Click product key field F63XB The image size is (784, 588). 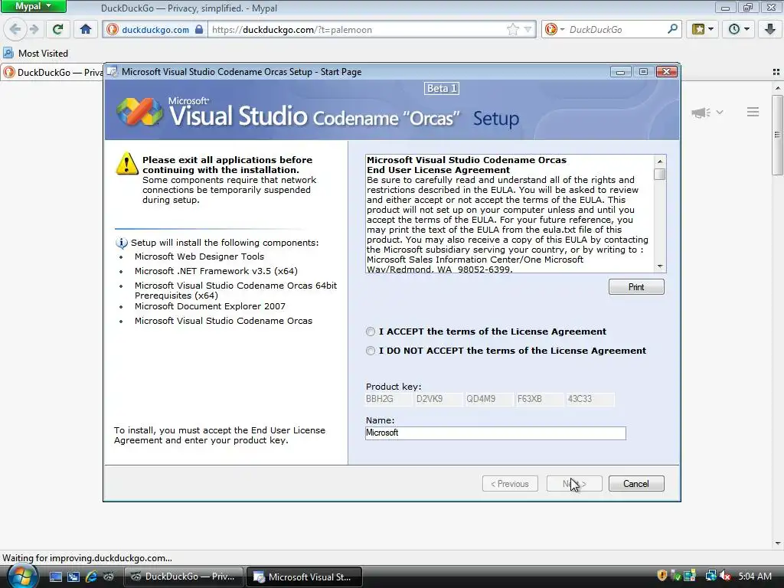click(540, 399)
